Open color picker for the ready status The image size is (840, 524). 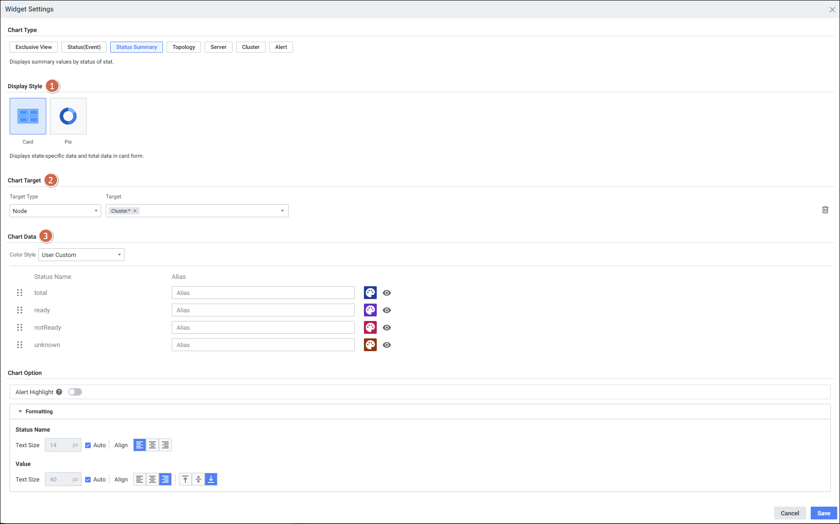pyautogui.click(x=370, y=310)
